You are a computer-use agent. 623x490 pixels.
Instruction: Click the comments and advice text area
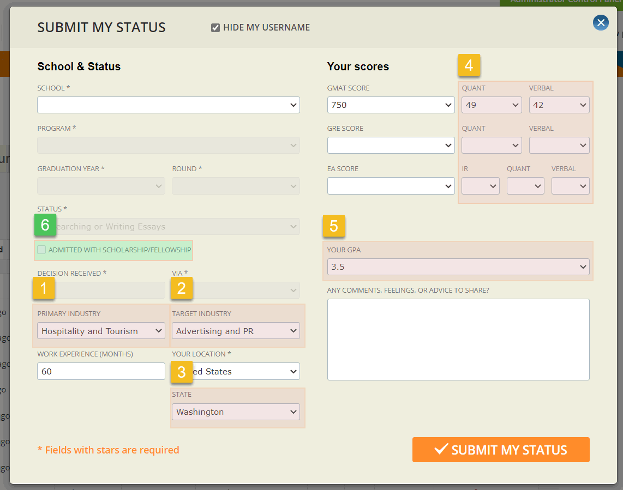click(x=458, y=339)
